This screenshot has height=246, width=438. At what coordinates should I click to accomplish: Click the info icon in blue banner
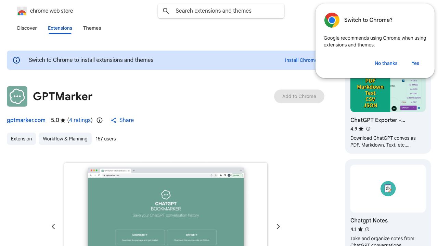click(16, 60)
